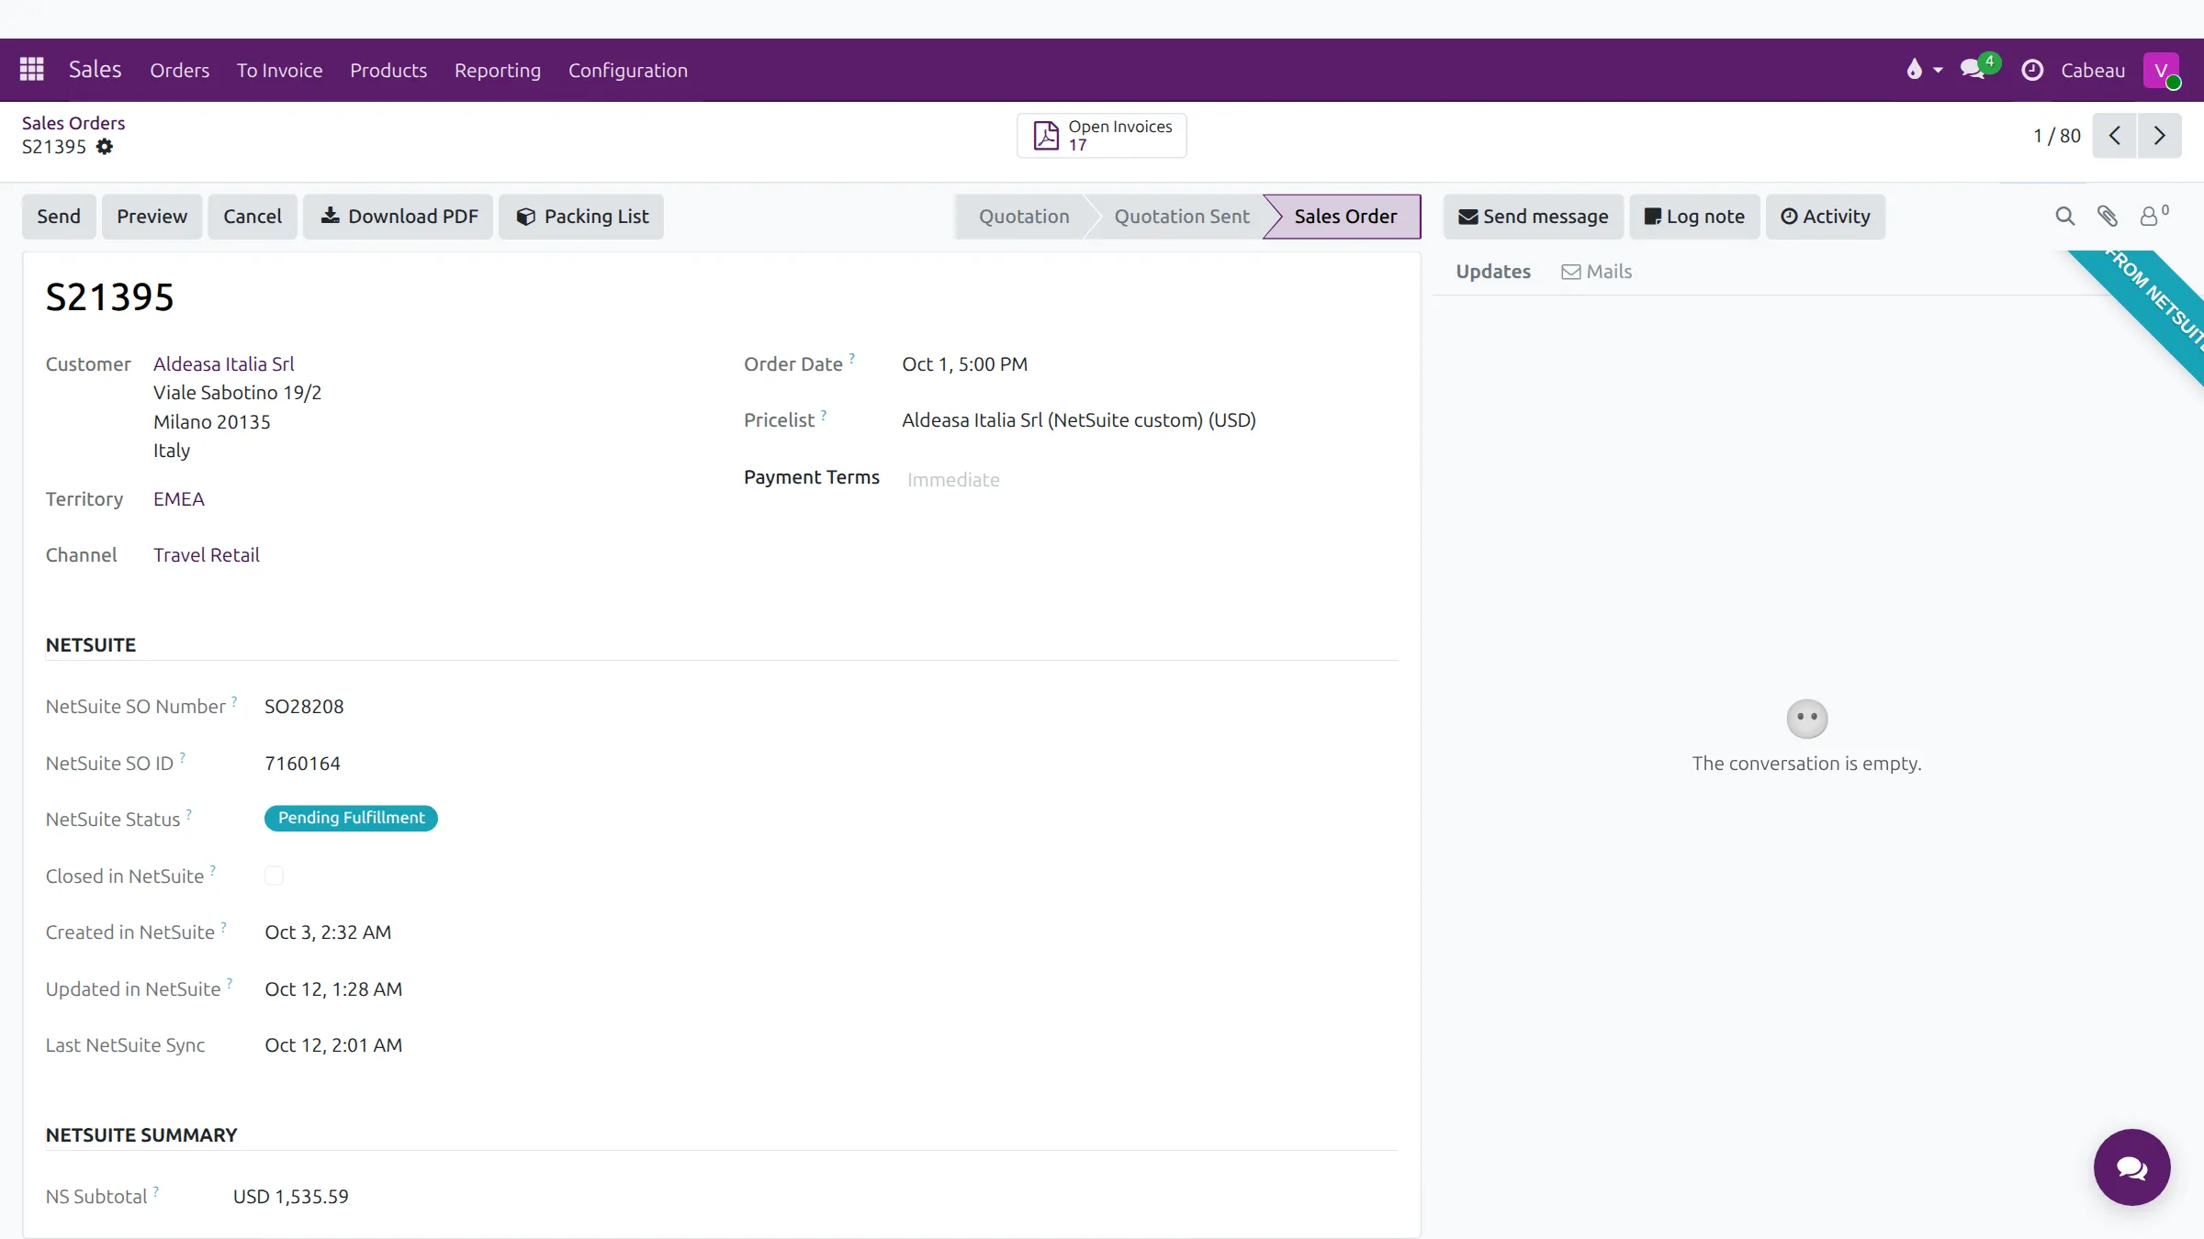Open the Orders menu
Screen dimensions: 2204x1239
point(179,70)
